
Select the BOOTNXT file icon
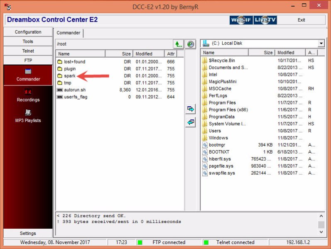(205, 152)
